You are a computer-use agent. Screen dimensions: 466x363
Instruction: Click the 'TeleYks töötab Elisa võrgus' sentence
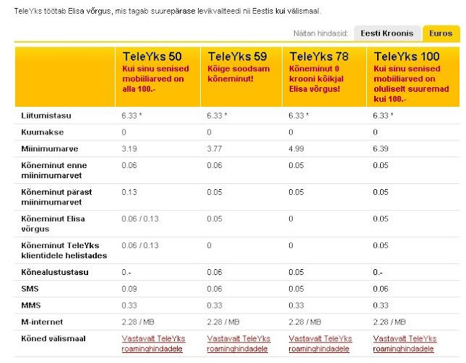click(x=167, y=12)
